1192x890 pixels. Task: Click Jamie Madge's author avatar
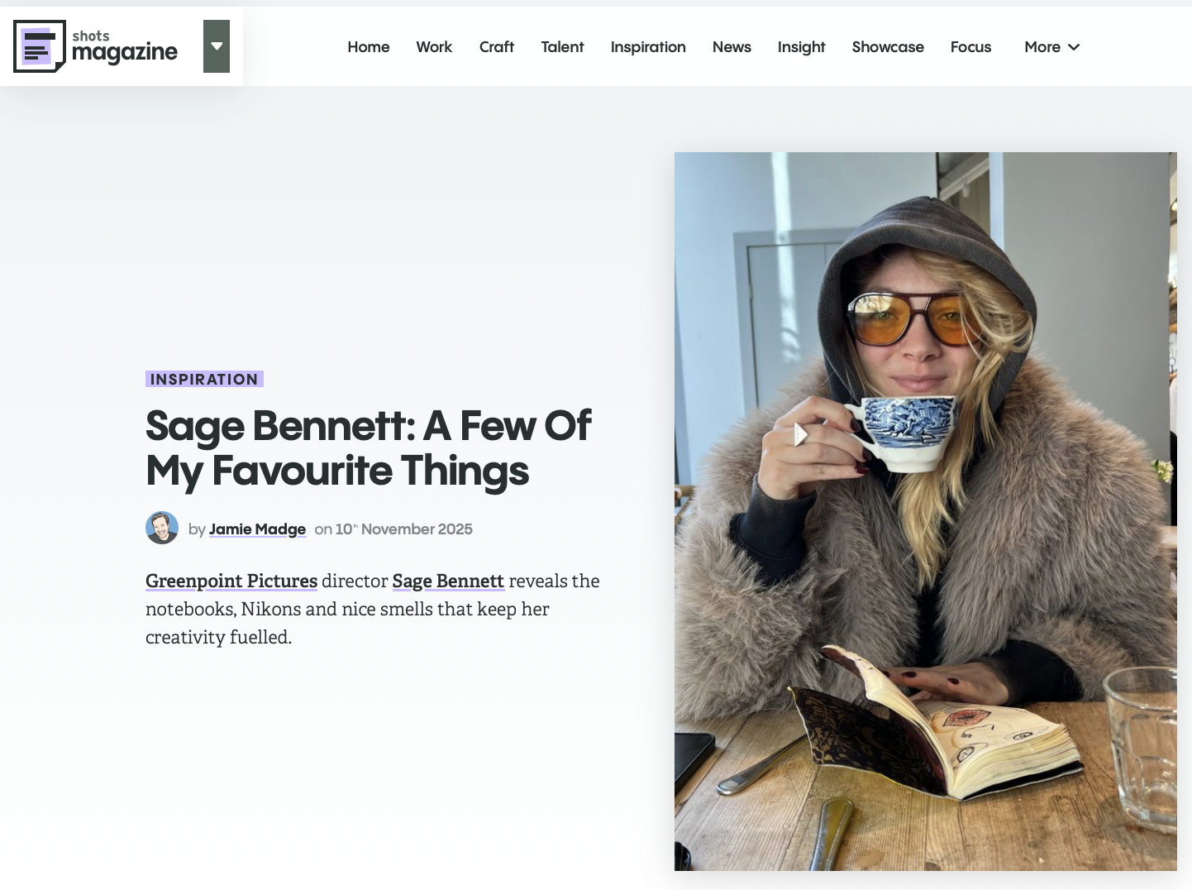tap(162, 528)
